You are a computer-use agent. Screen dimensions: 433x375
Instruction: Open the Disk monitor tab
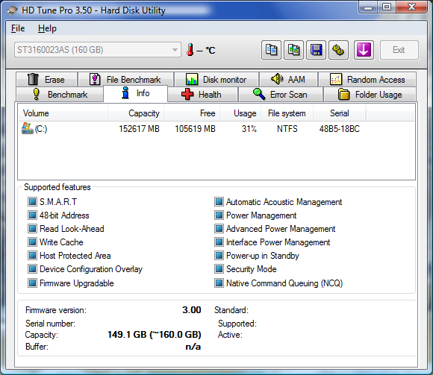(x=216, y=80)
